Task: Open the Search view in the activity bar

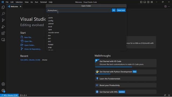Action: pyautogui.click(x=3, y=14)
